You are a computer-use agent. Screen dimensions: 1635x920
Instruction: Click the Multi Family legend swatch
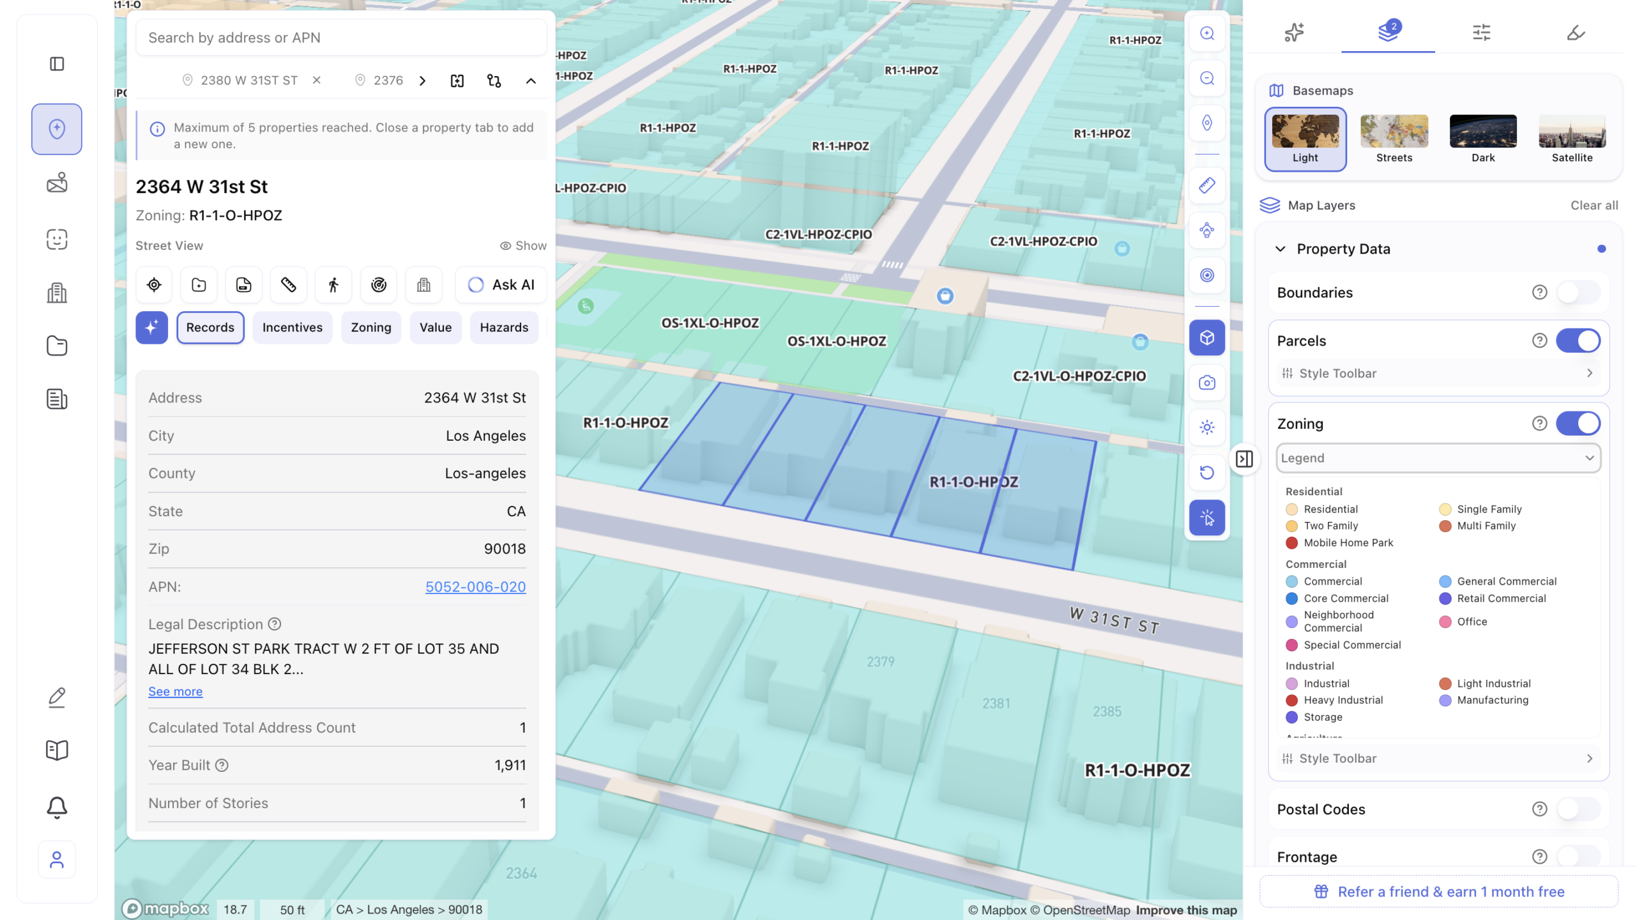[1445, 526]
